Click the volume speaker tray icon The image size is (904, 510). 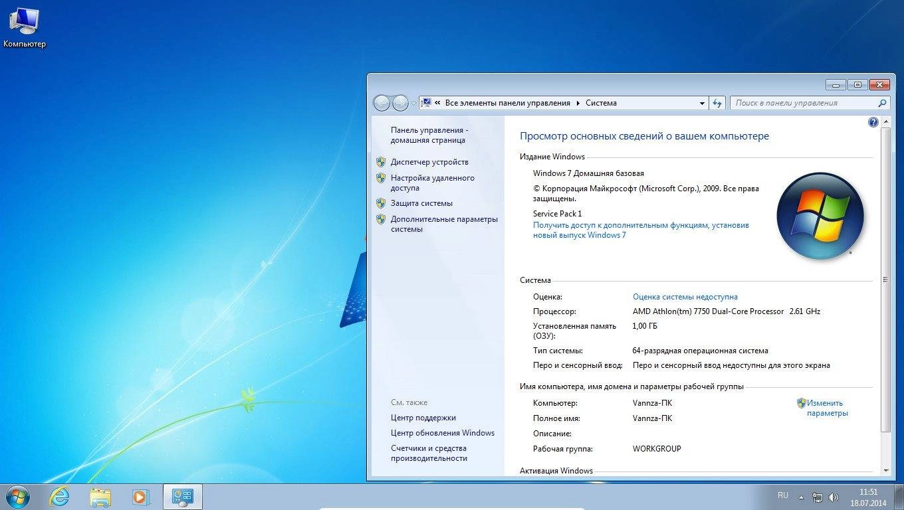click(834, 497)
